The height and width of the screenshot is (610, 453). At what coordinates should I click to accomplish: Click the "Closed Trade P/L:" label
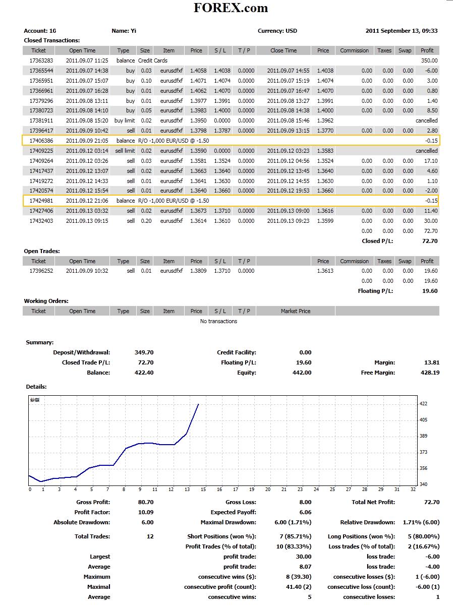pyautogui.click(x=86, y=362)
